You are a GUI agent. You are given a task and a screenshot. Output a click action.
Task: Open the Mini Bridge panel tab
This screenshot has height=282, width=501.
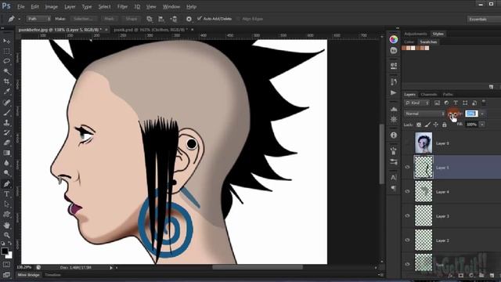point(29,275)
